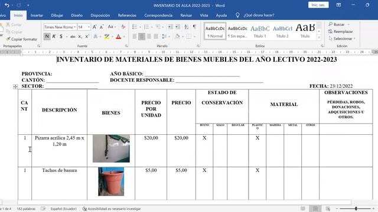Apply the Título 1 style
The width and height of the screenshot is (378, 212).
click(x=260, y=31)
